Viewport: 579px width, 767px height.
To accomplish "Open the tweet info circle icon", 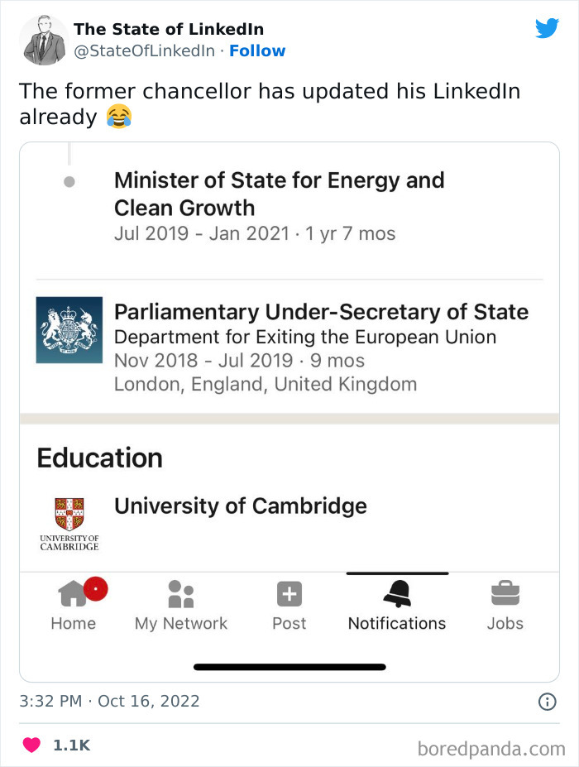I will coord(548,702).
